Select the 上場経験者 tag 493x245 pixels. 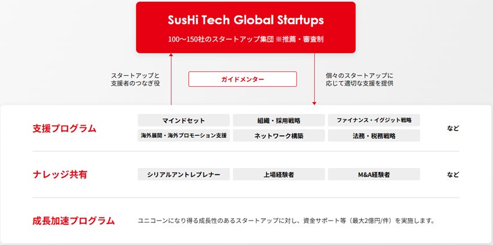[x=279, y=174]
